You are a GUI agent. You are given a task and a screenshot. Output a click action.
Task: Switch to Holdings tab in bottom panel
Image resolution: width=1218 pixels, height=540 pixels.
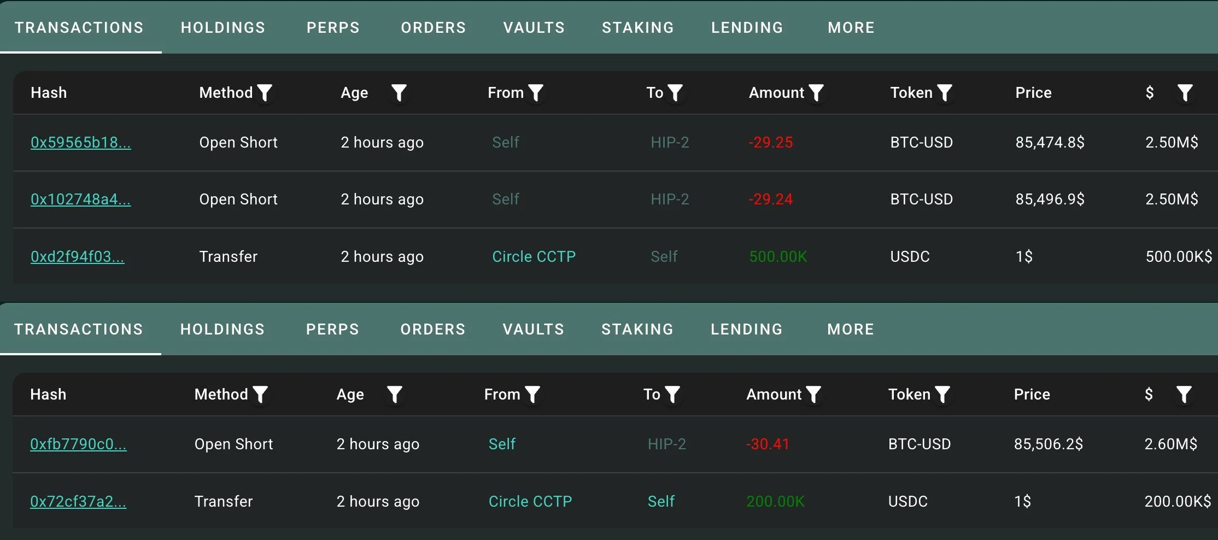pos(222,329)
